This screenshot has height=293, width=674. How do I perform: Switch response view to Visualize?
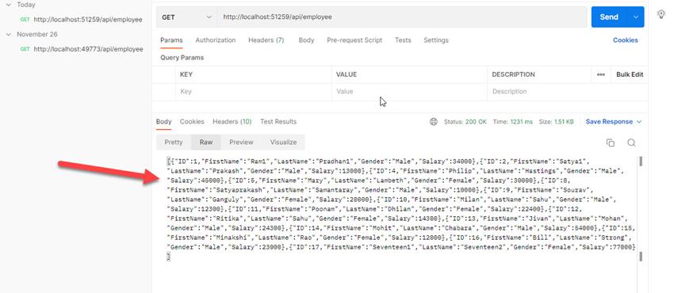tap(283, 142)
